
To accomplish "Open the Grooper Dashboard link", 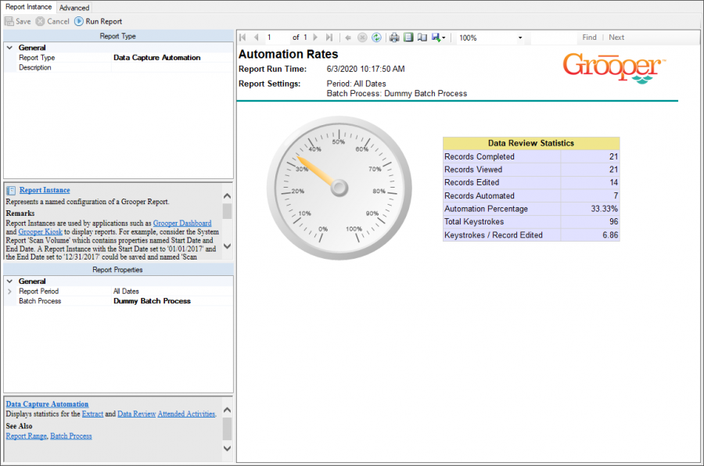I will [x=181, y=223].
